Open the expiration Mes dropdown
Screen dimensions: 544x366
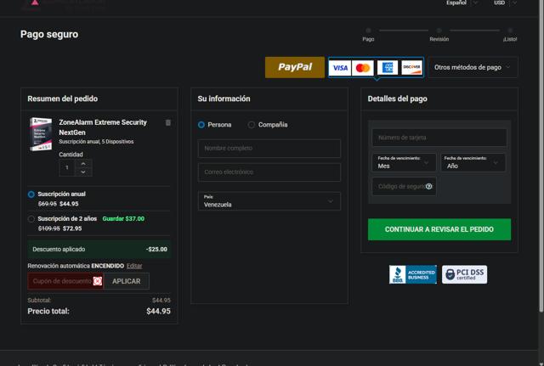click(404, 162)
